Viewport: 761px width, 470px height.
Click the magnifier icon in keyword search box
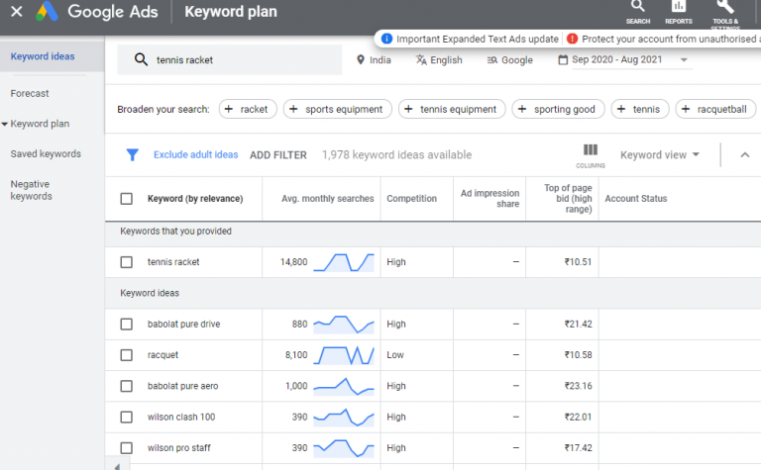click(141, 59)
